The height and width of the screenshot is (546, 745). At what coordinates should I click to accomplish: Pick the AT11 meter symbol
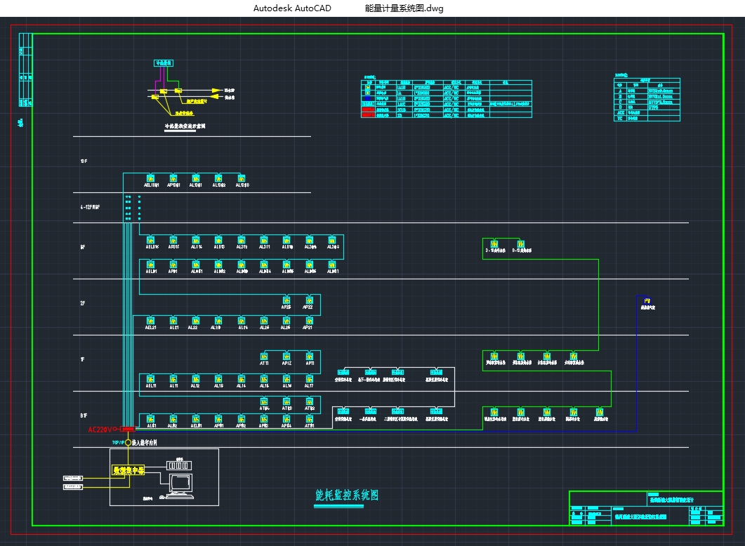tap(264, 356)
